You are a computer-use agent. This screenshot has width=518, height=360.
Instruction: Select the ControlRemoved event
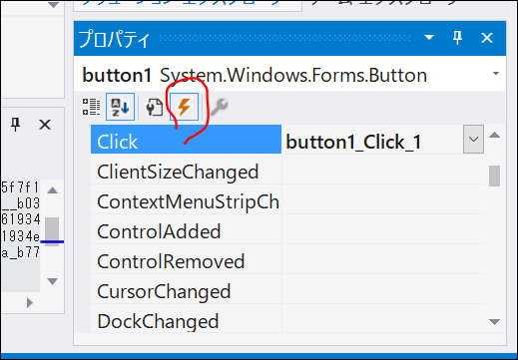click(287, 261)
